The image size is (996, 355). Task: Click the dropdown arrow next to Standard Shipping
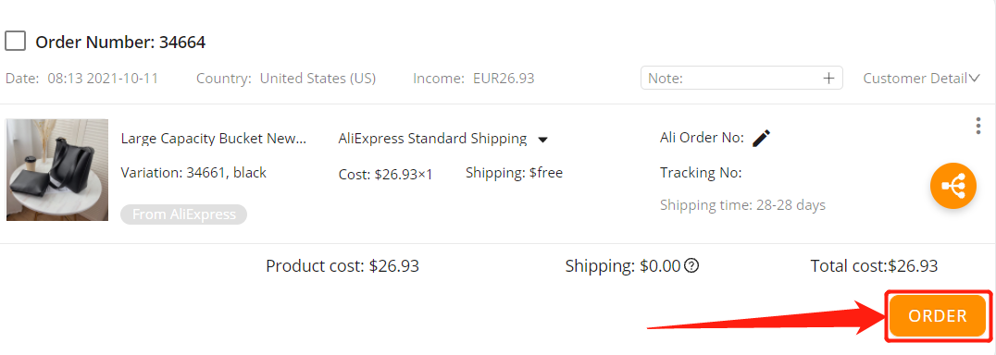tap(542, 140)
